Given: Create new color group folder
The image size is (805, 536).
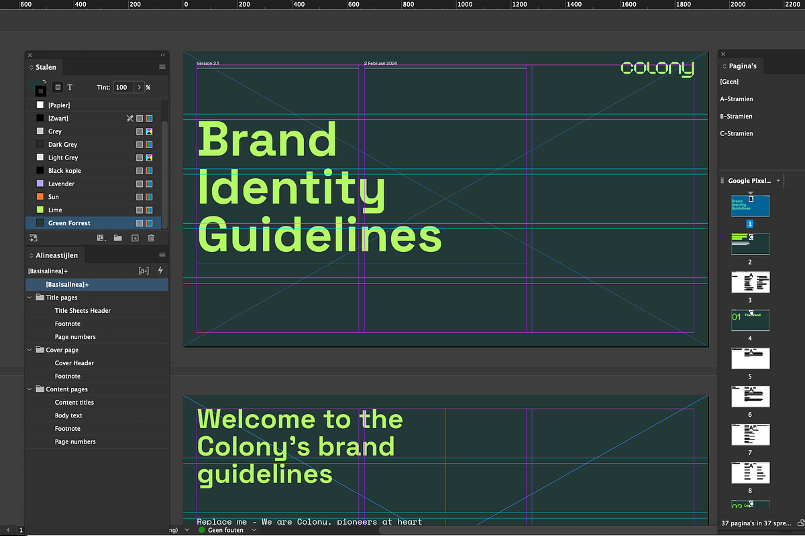Looking at the screenshot, I should 118,237.
